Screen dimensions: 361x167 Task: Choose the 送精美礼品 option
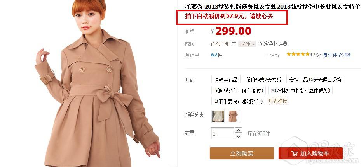click(226, 80)
